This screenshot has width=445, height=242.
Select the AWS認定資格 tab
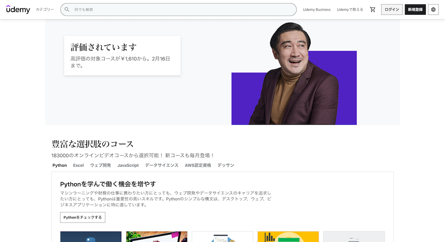(x=198, y=165)
